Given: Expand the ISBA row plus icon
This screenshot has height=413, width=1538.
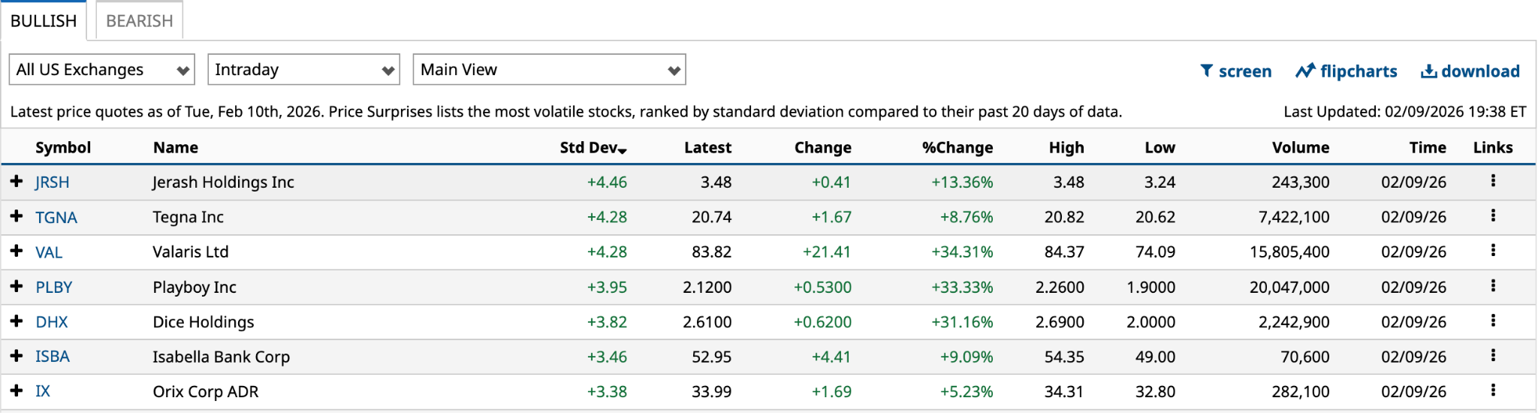Looking at the screenshot, I should click(x=17, y=356).
